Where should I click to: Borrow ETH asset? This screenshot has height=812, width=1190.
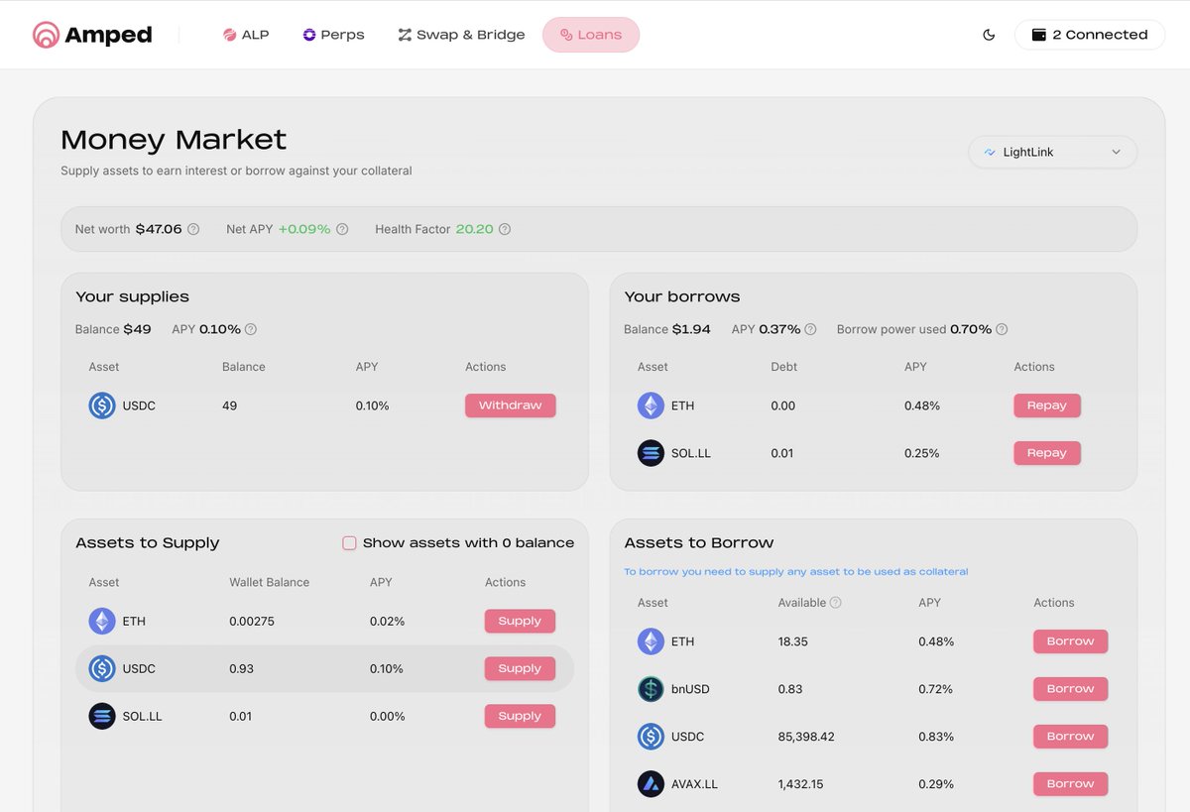[x=1070, y=641]
